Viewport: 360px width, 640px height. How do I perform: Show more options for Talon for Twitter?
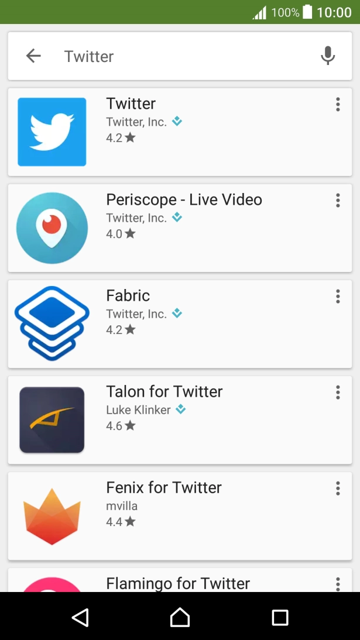[x=338, y=393]
